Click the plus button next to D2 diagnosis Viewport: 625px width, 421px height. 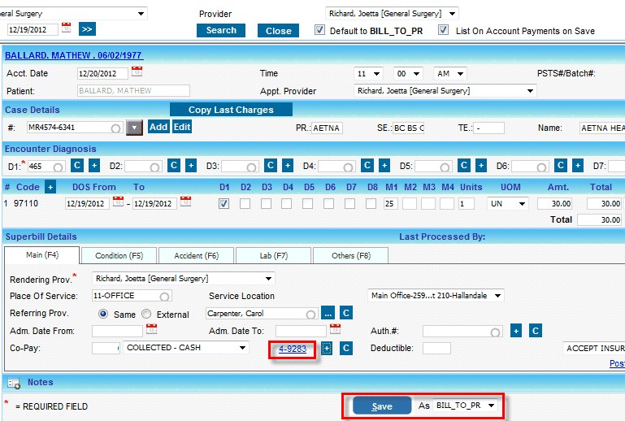click(x=190, y=166)
